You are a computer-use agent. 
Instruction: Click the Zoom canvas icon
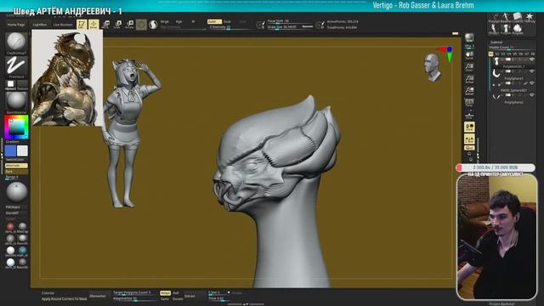[x=469, y=67]
